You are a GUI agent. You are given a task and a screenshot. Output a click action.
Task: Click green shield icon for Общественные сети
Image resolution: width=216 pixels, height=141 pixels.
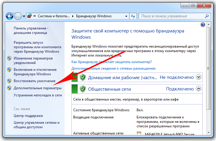pyautogui.click(x=83, y=89)
